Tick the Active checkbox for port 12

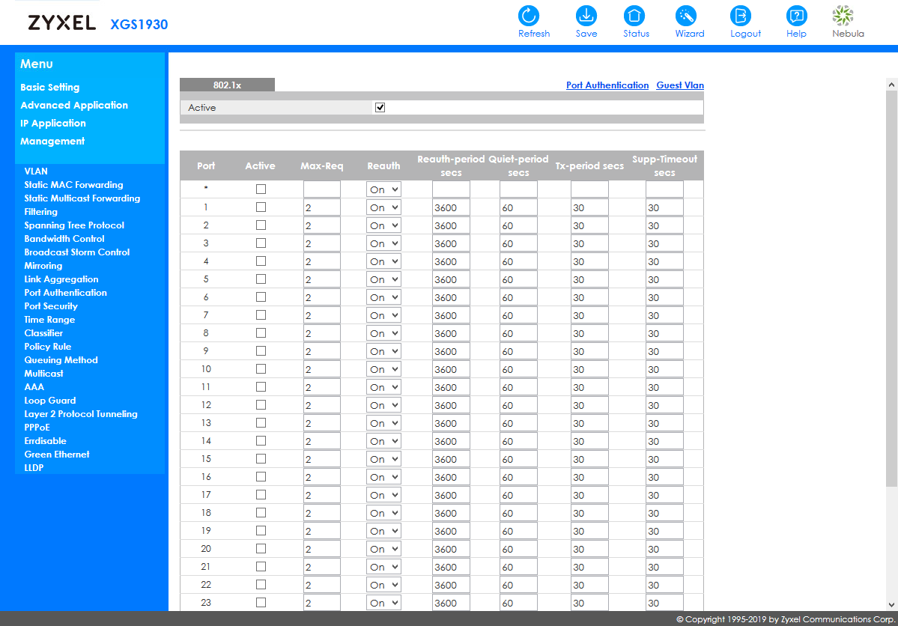tap(261, 405)
